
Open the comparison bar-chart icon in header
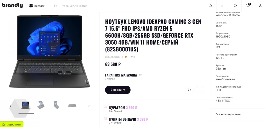click(223, 6)
